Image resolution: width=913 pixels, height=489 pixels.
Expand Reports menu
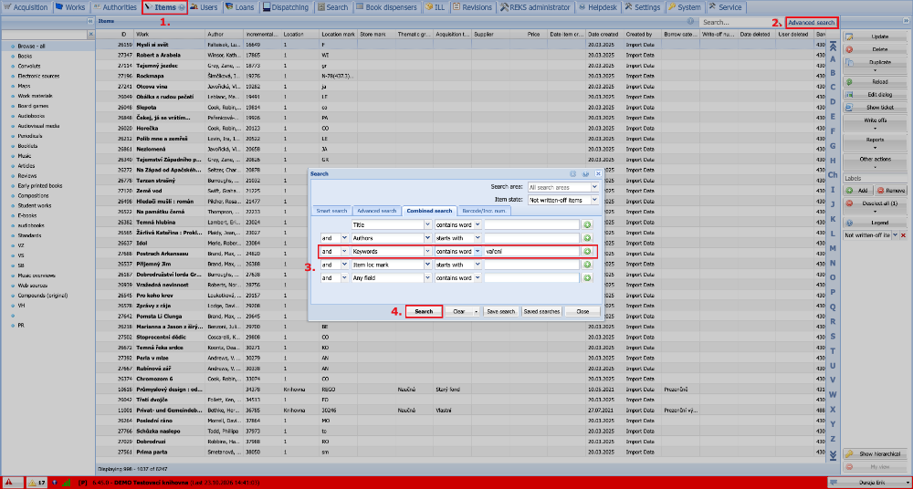pyautogui.click(x=876, y=142)
